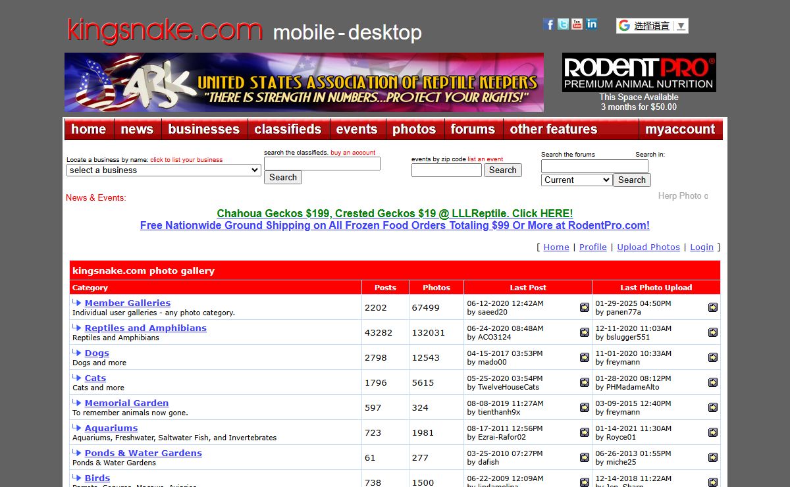The image size is (790, 487).
Task: Open the myaccount menu
Action: click(680, 129)
